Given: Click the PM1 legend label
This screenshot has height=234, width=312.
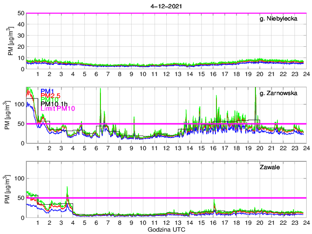Looking at the screenshot, I should (48, 91).
